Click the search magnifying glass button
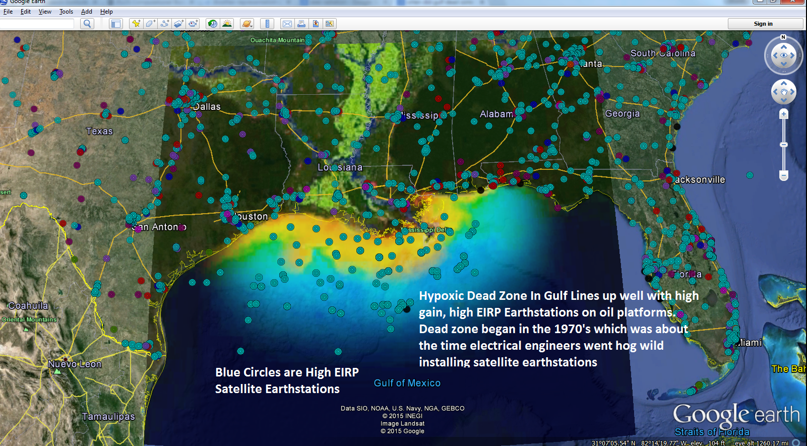 [87, 24]
